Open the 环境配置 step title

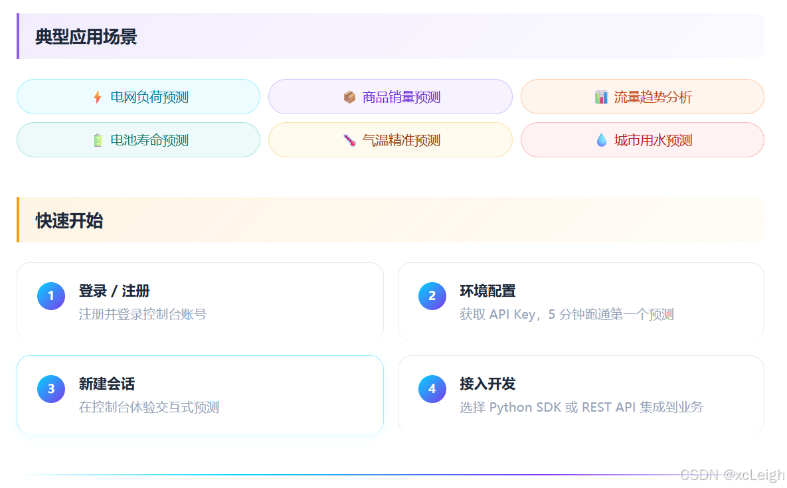(488, 291)
